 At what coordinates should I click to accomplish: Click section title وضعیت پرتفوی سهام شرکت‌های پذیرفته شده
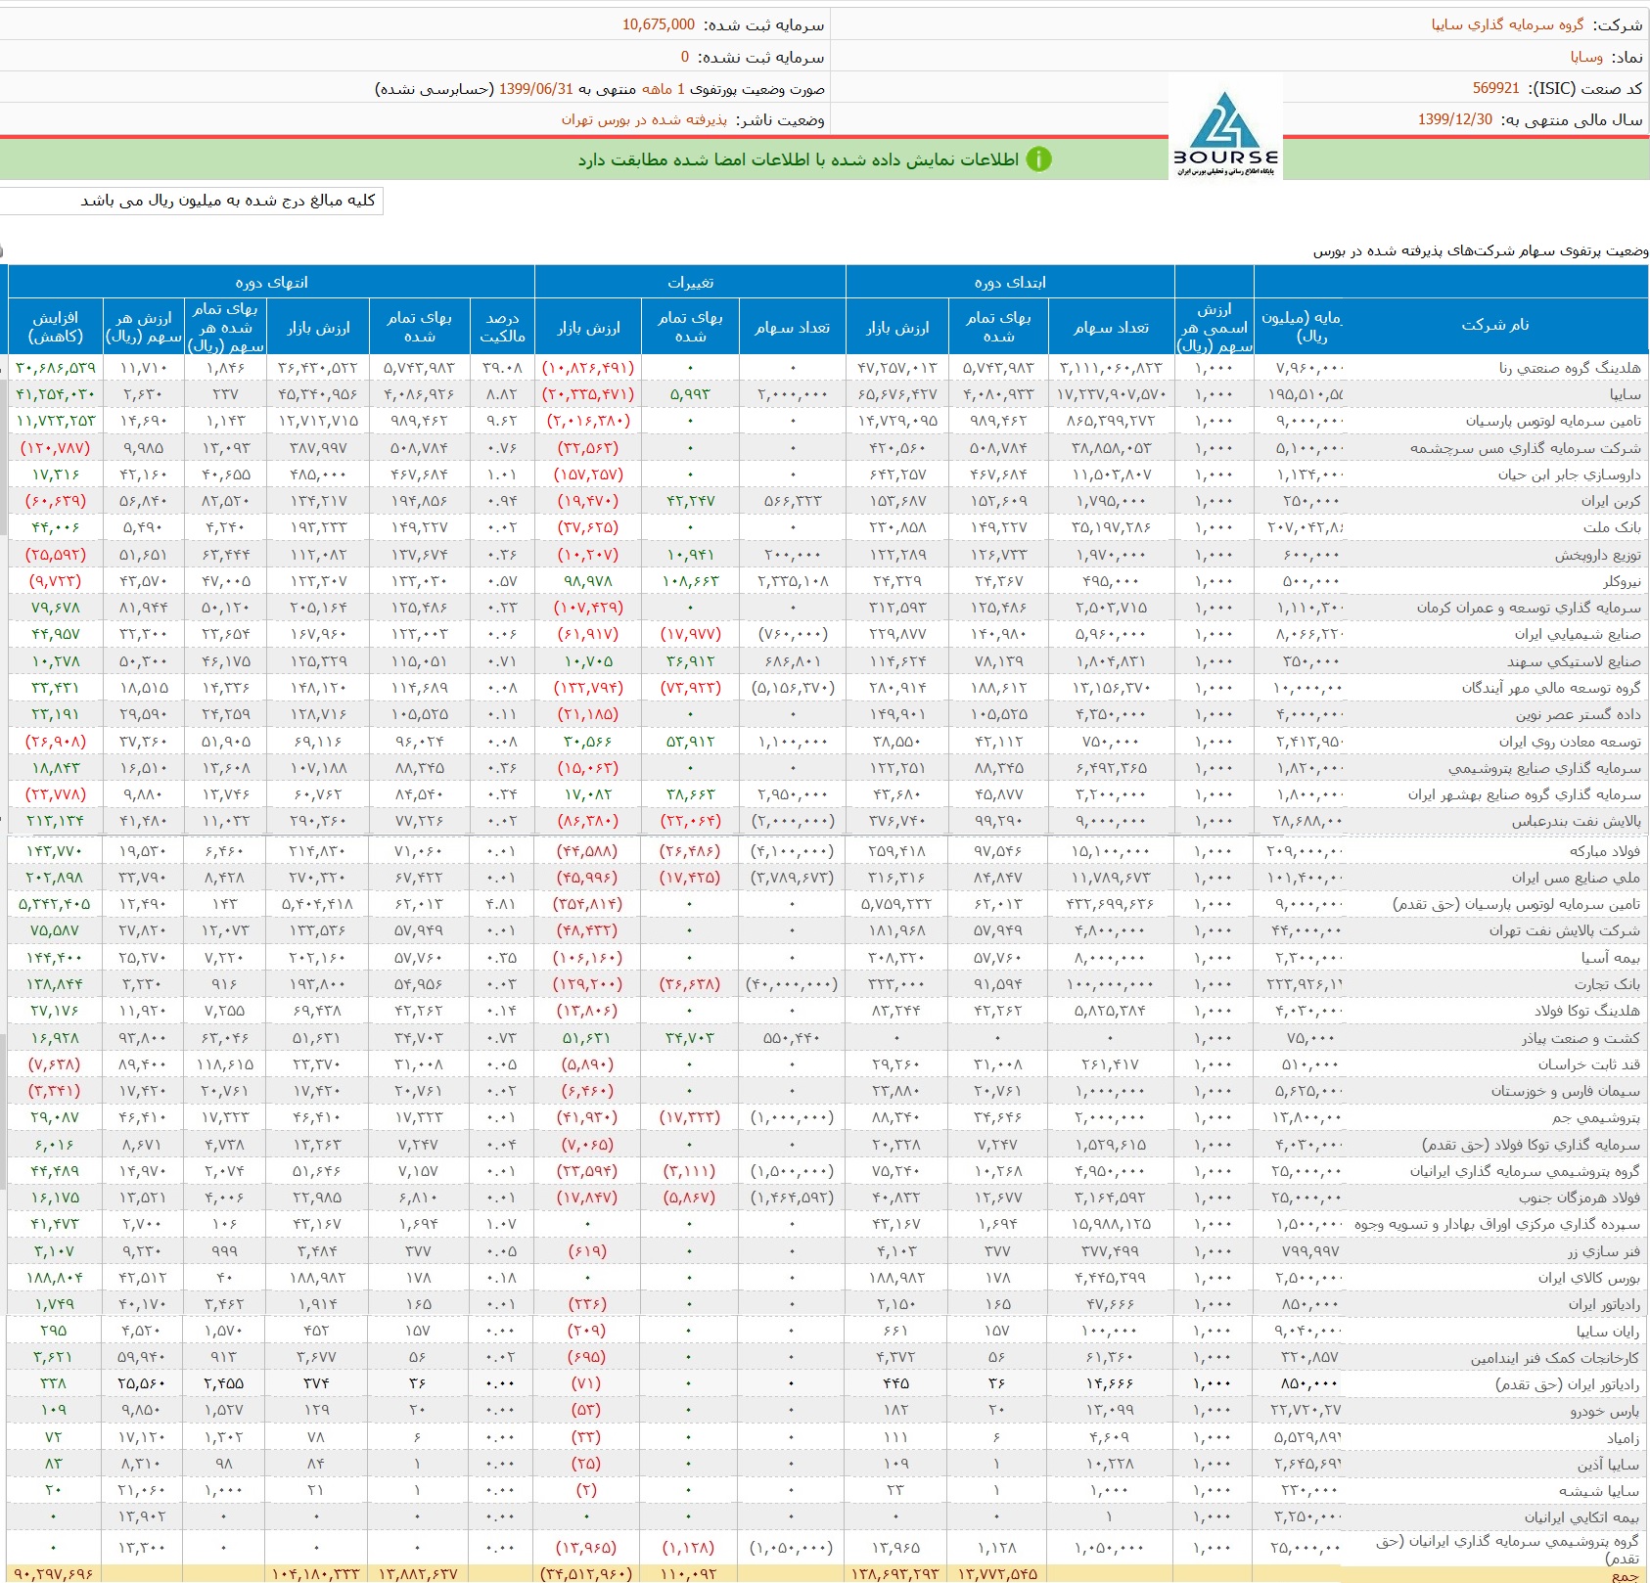coord(1481,251)
